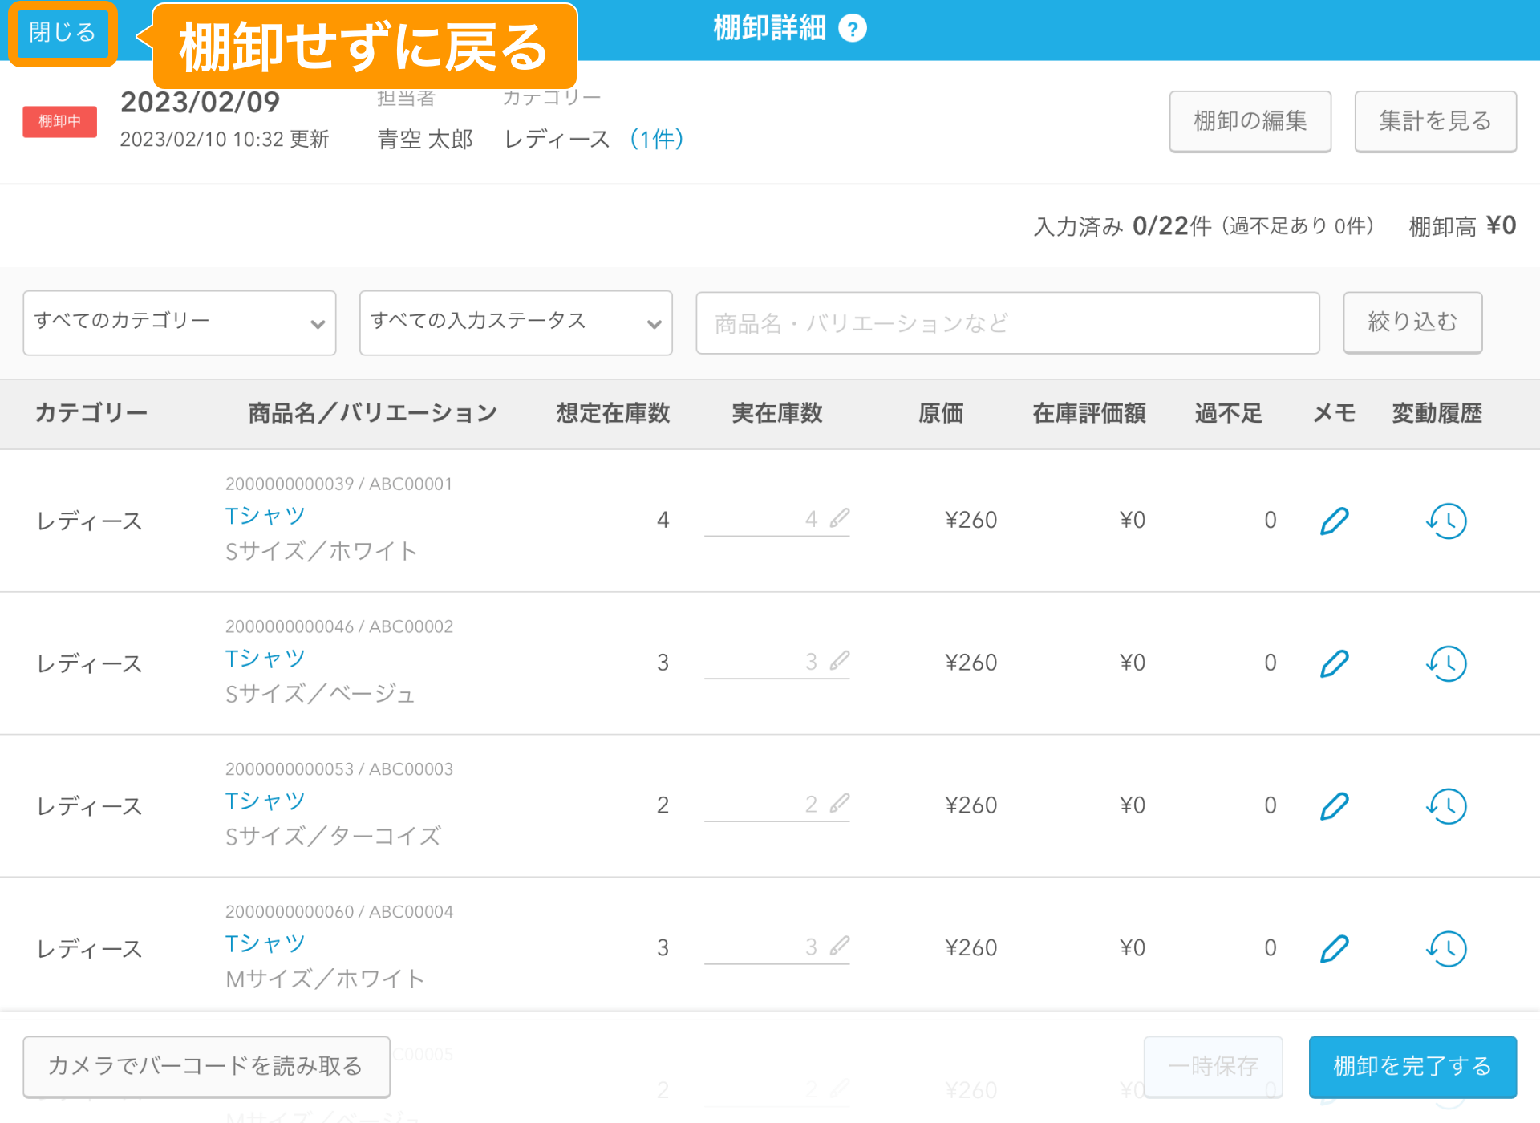This screenshot has width=1540, height=1123.
Task: View change history for Sサイズ／ホワイト row
Action: coord(1447,521)
